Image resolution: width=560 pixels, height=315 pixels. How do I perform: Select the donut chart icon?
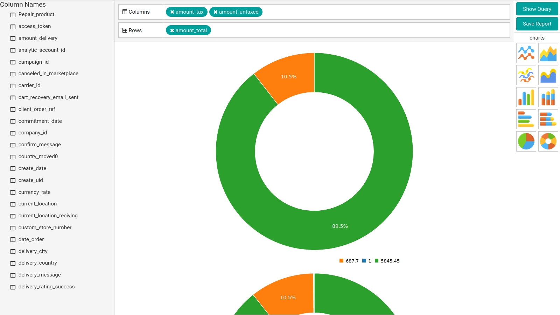548,141
